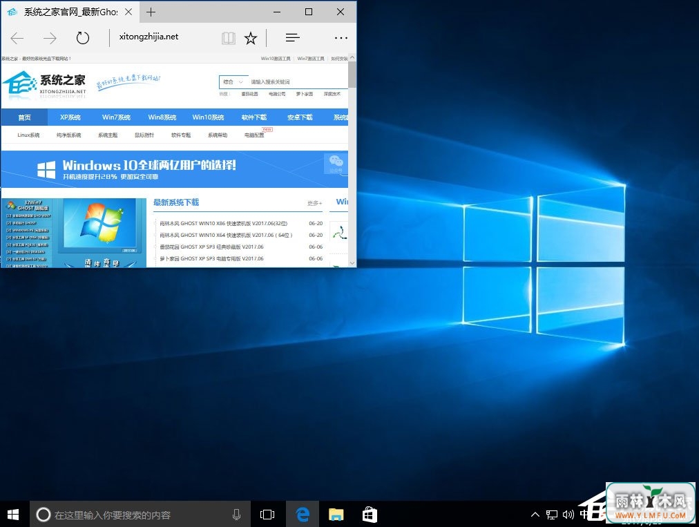Refresh the page with the reload icon
This screenshot has width=699, height=527.
82,38
